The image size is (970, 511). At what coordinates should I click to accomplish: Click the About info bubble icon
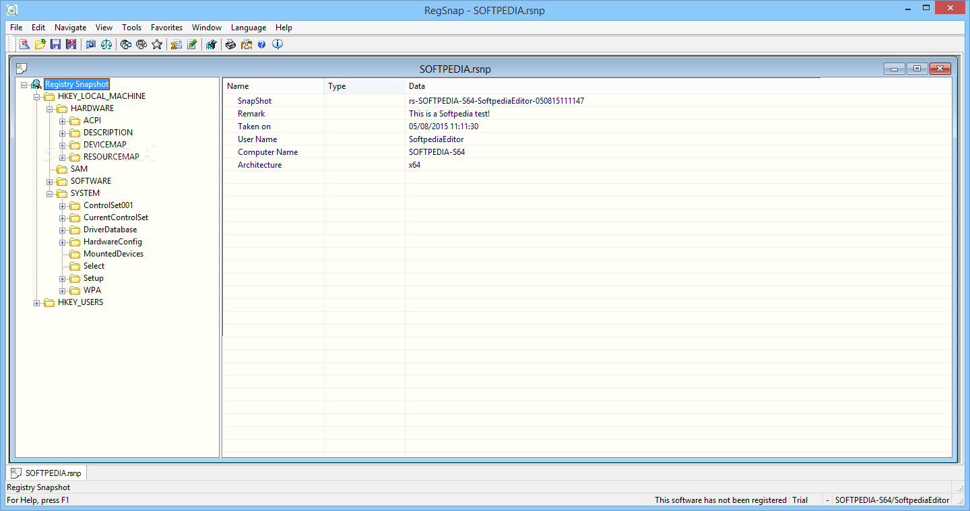pos(277,44)
